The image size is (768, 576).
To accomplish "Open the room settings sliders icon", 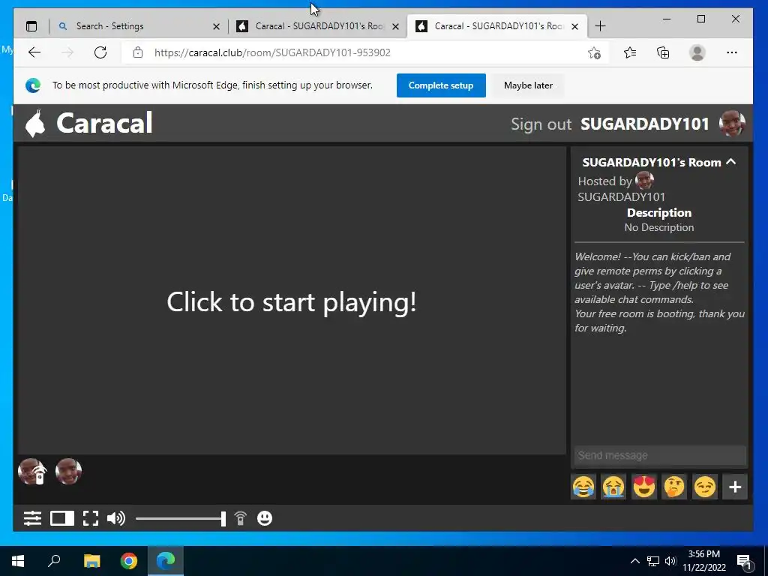I will pos(32,518).
